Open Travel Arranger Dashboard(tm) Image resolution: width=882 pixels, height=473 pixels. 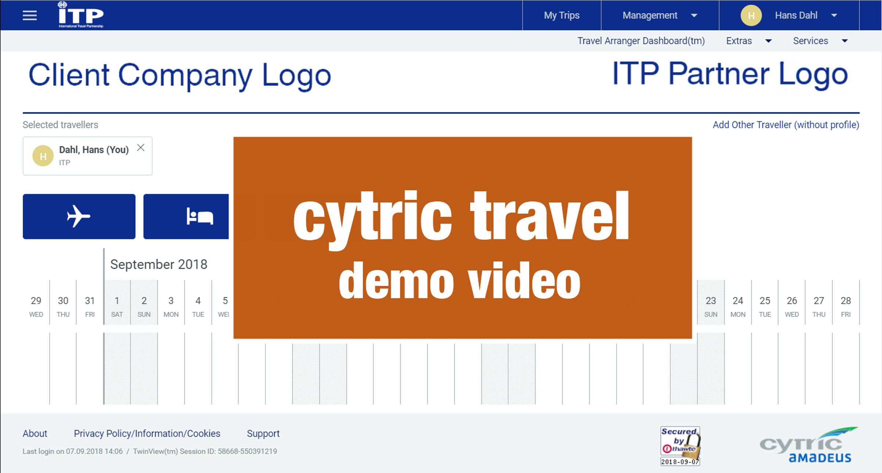[641, 41]
